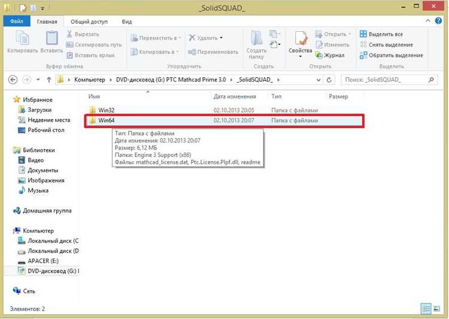
Task: Click Вставить ярлык button
Action: [90, 55]
